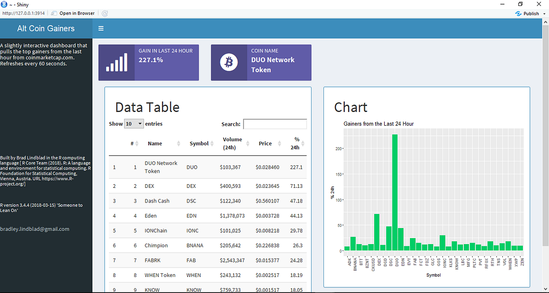
Task: Click the Shiny app icon in the title bar
Action: pyautogui.click(x=4, y=4)
